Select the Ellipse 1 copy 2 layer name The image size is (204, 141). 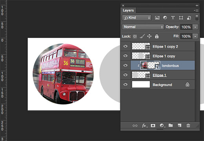(x=165, y=47)
